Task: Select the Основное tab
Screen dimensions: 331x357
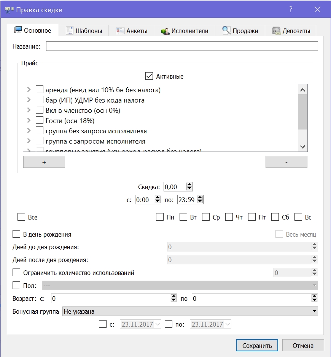Action: pos(33,30)
